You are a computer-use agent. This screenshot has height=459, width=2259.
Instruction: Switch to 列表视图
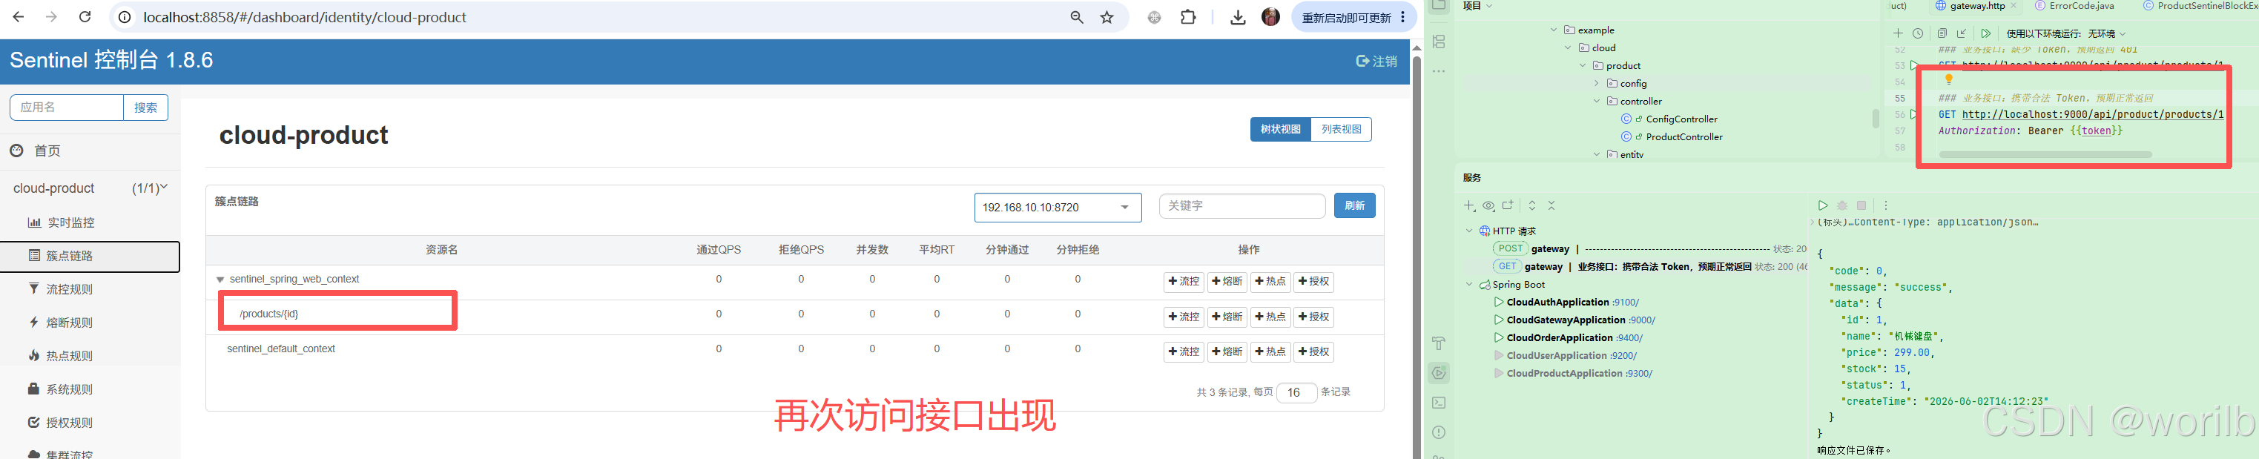click(x=1341, y=129)
